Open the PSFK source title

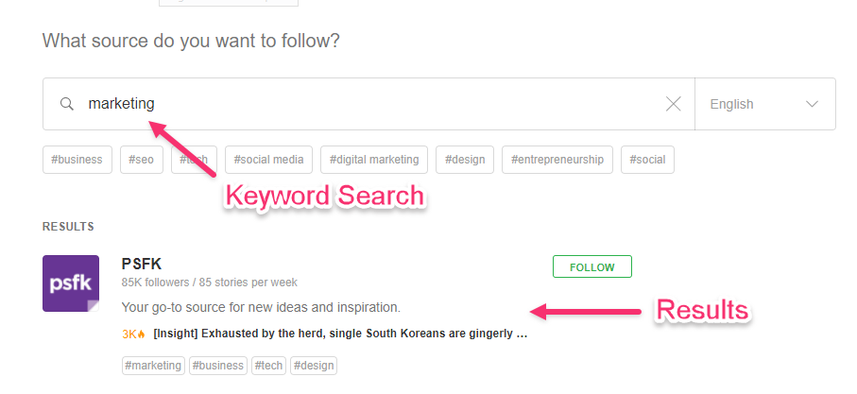coord(142,264)
